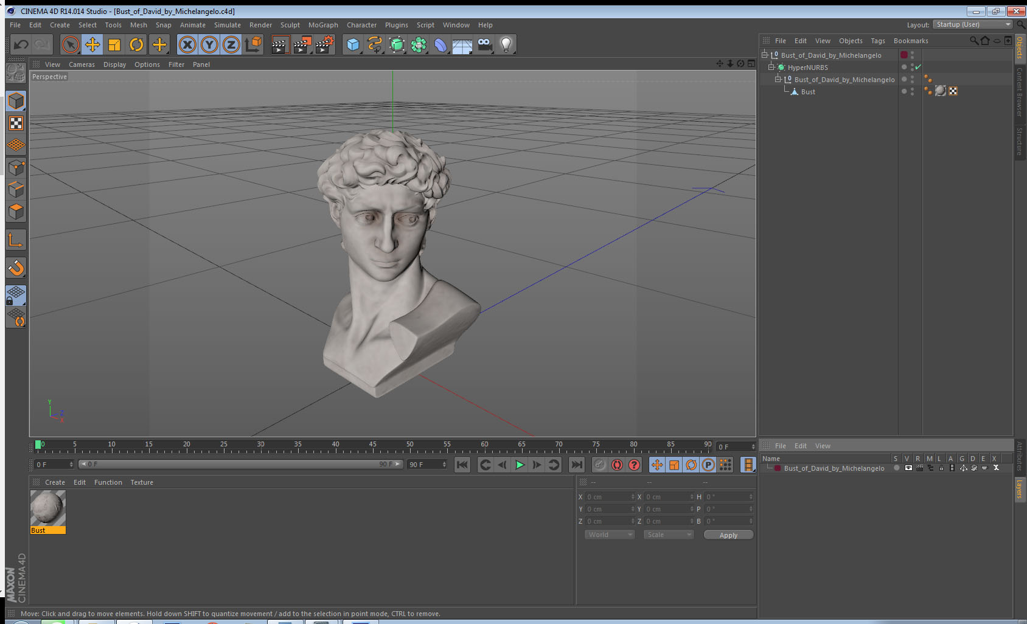Open the World coordinate dropdown

tap(610, 535)
